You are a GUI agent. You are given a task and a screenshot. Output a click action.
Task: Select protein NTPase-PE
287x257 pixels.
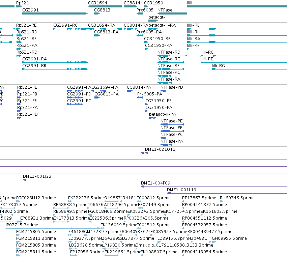pyautogui.click(x=172, y=124)
